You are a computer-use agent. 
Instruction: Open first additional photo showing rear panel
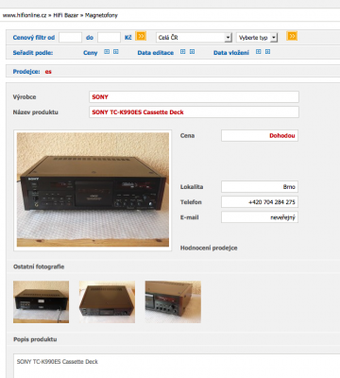tap(41, 301)
